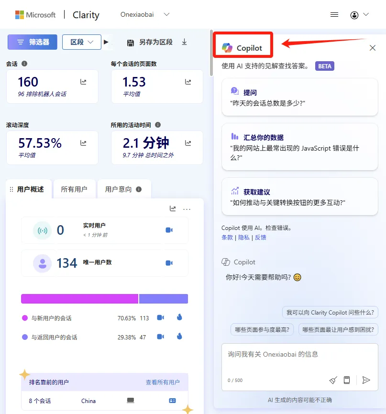Viewport: 386px width, 414px height.
Task: Open trend chart icon in user overview card
Action: 173,208
